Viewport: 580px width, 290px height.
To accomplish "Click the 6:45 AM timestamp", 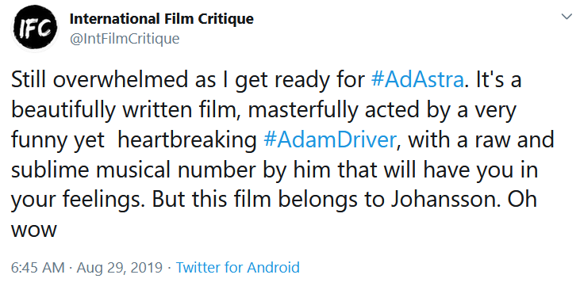I will 38,268.
